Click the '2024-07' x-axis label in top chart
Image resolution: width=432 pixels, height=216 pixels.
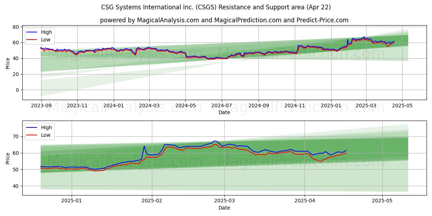(221, 106)
